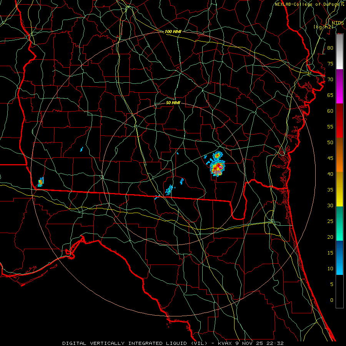This screenshot has width=346, height=346.
Task: Click the color scale value 30
Action: click(330, 206)
